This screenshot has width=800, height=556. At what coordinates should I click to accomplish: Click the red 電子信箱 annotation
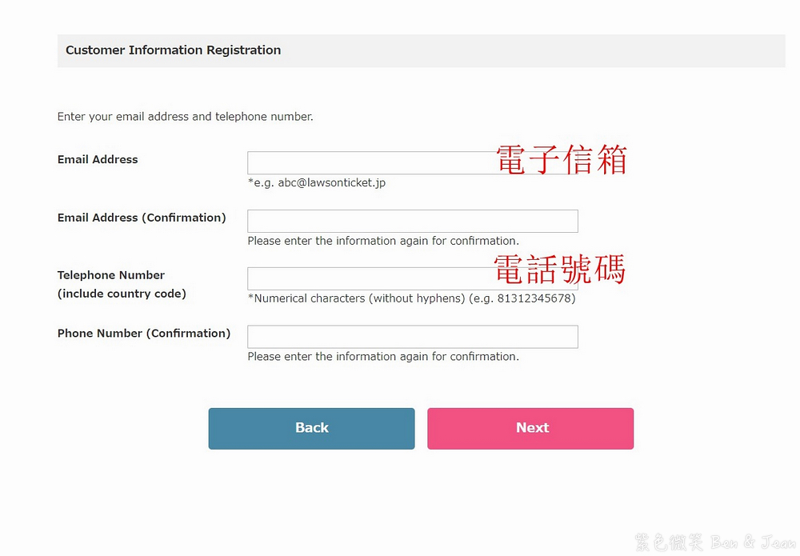[562, 160]
